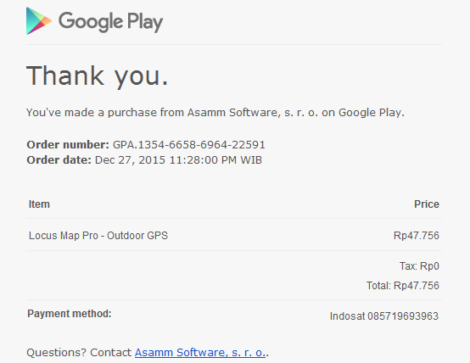Click the time '11:28:00 PM WIB' text

(215, 160)
